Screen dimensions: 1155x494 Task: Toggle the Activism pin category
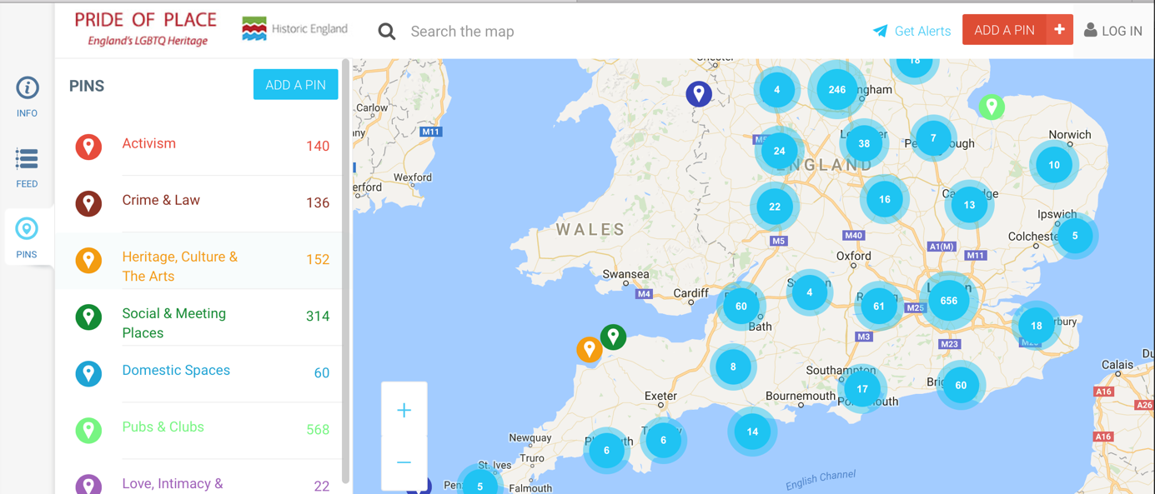149,144
